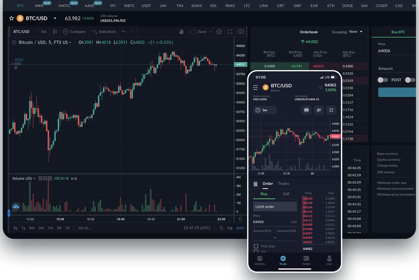The image size is (419, 280).
Task: Change the 5m interval in desktop toolbar
Action: [x=44, y=32]
